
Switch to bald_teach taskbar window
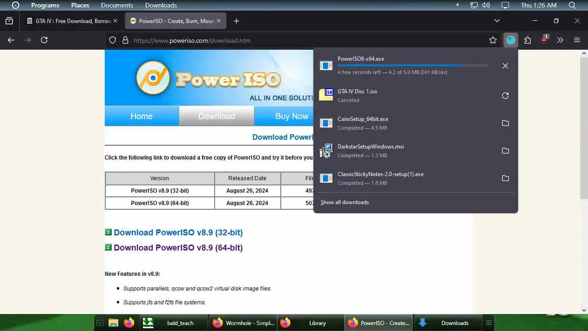173,323
